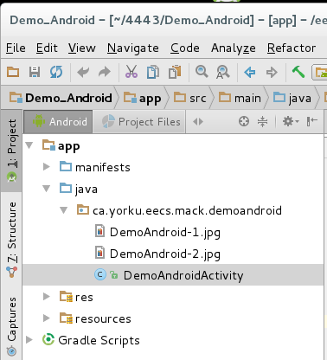The height and width of the screenshot is (360, 327).
Task: Open the project panel gear settings menu
Action: [291, 121]
